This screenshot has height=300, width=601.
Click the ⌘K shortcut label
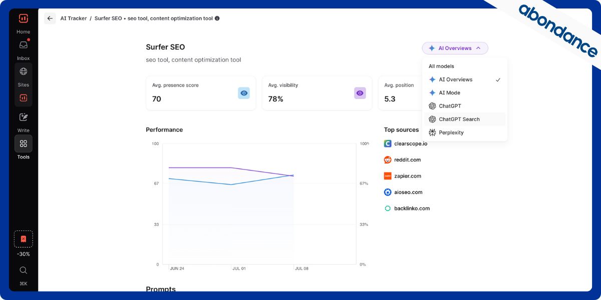[23, 283]
